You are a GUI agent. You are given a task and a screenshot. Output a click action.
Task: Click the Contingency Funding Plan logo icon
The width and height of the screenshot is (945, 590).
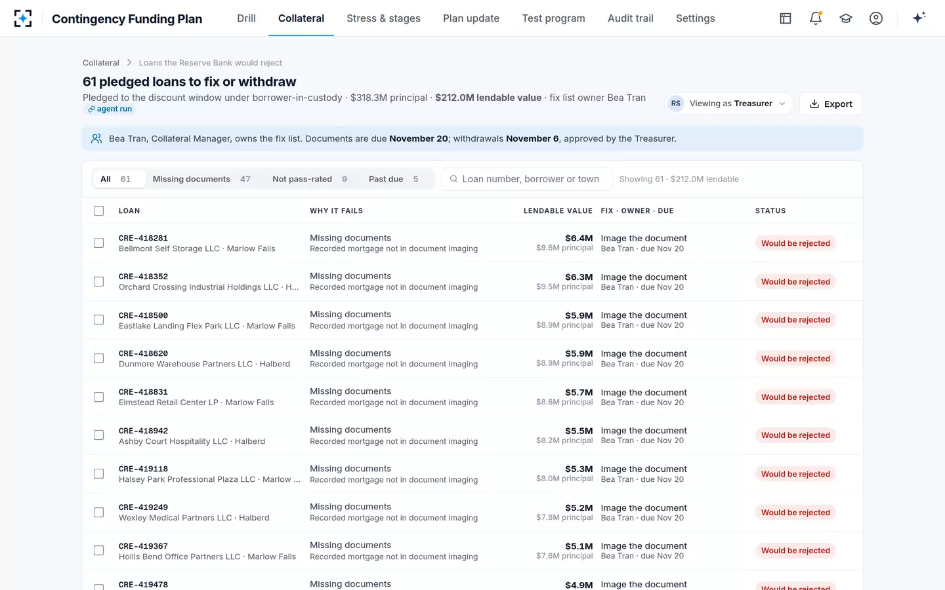click(x=23, y=18)
